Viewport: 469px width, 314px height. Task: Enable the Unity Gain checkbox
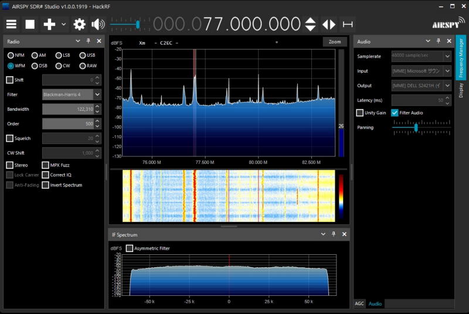(x=360, y=112)
